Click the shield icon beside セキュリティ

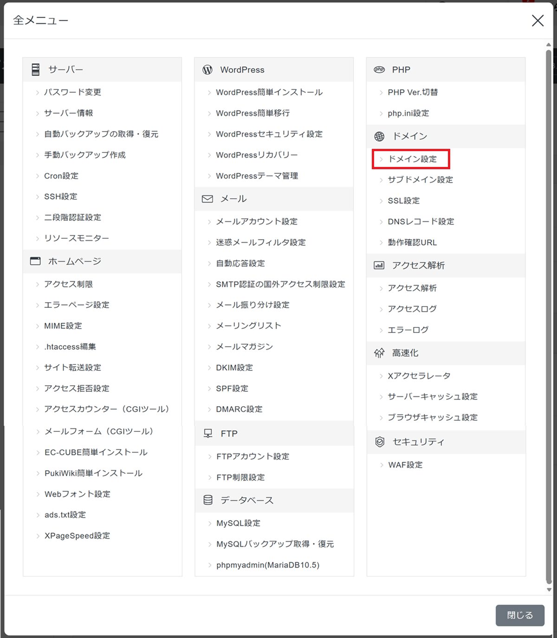pos(380,442)
